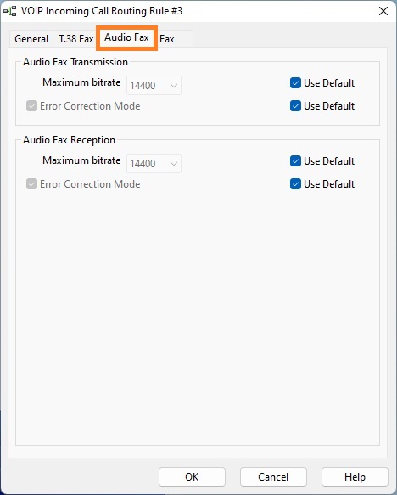Open the Transmission Maximum bitrate dropdown

point(154,85)
